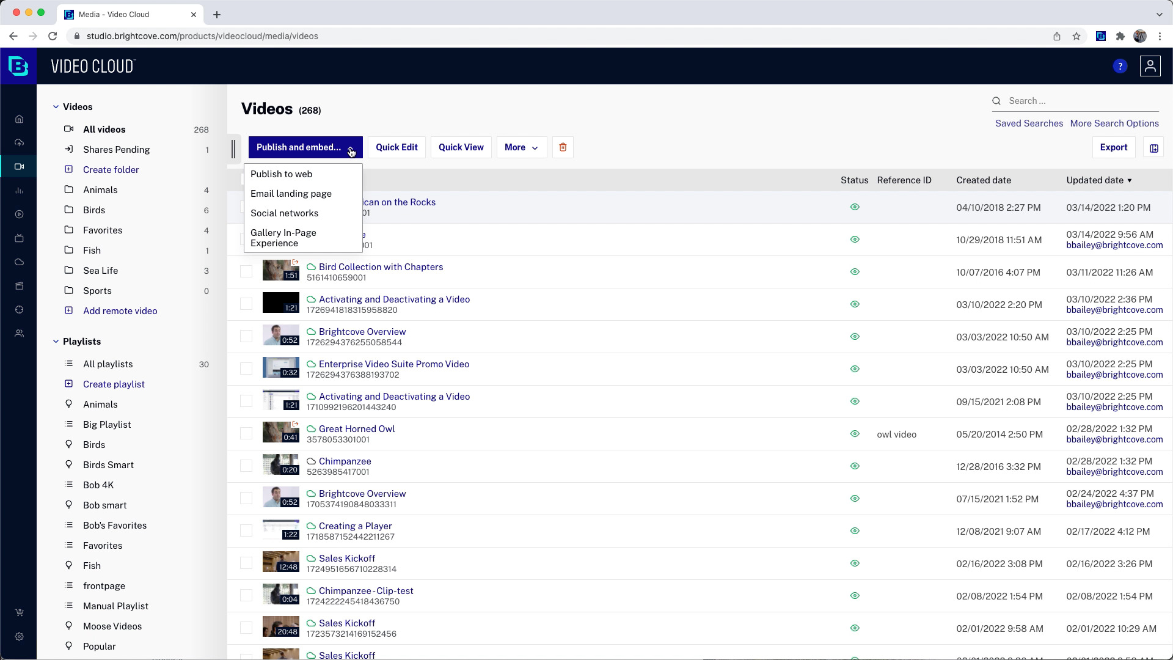Viewport: 1173px width, 660px height.
Task: Open the More dropdown button
Action: tap(521, 147)
